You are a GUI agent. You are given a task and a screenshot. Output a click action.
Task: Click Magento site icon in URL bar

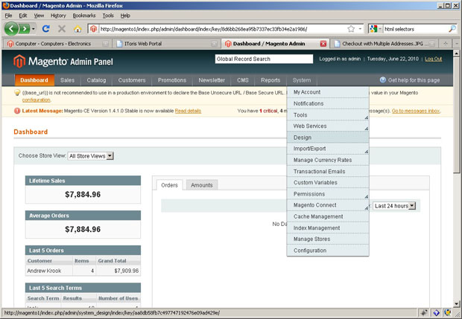(x=93, y=29)
